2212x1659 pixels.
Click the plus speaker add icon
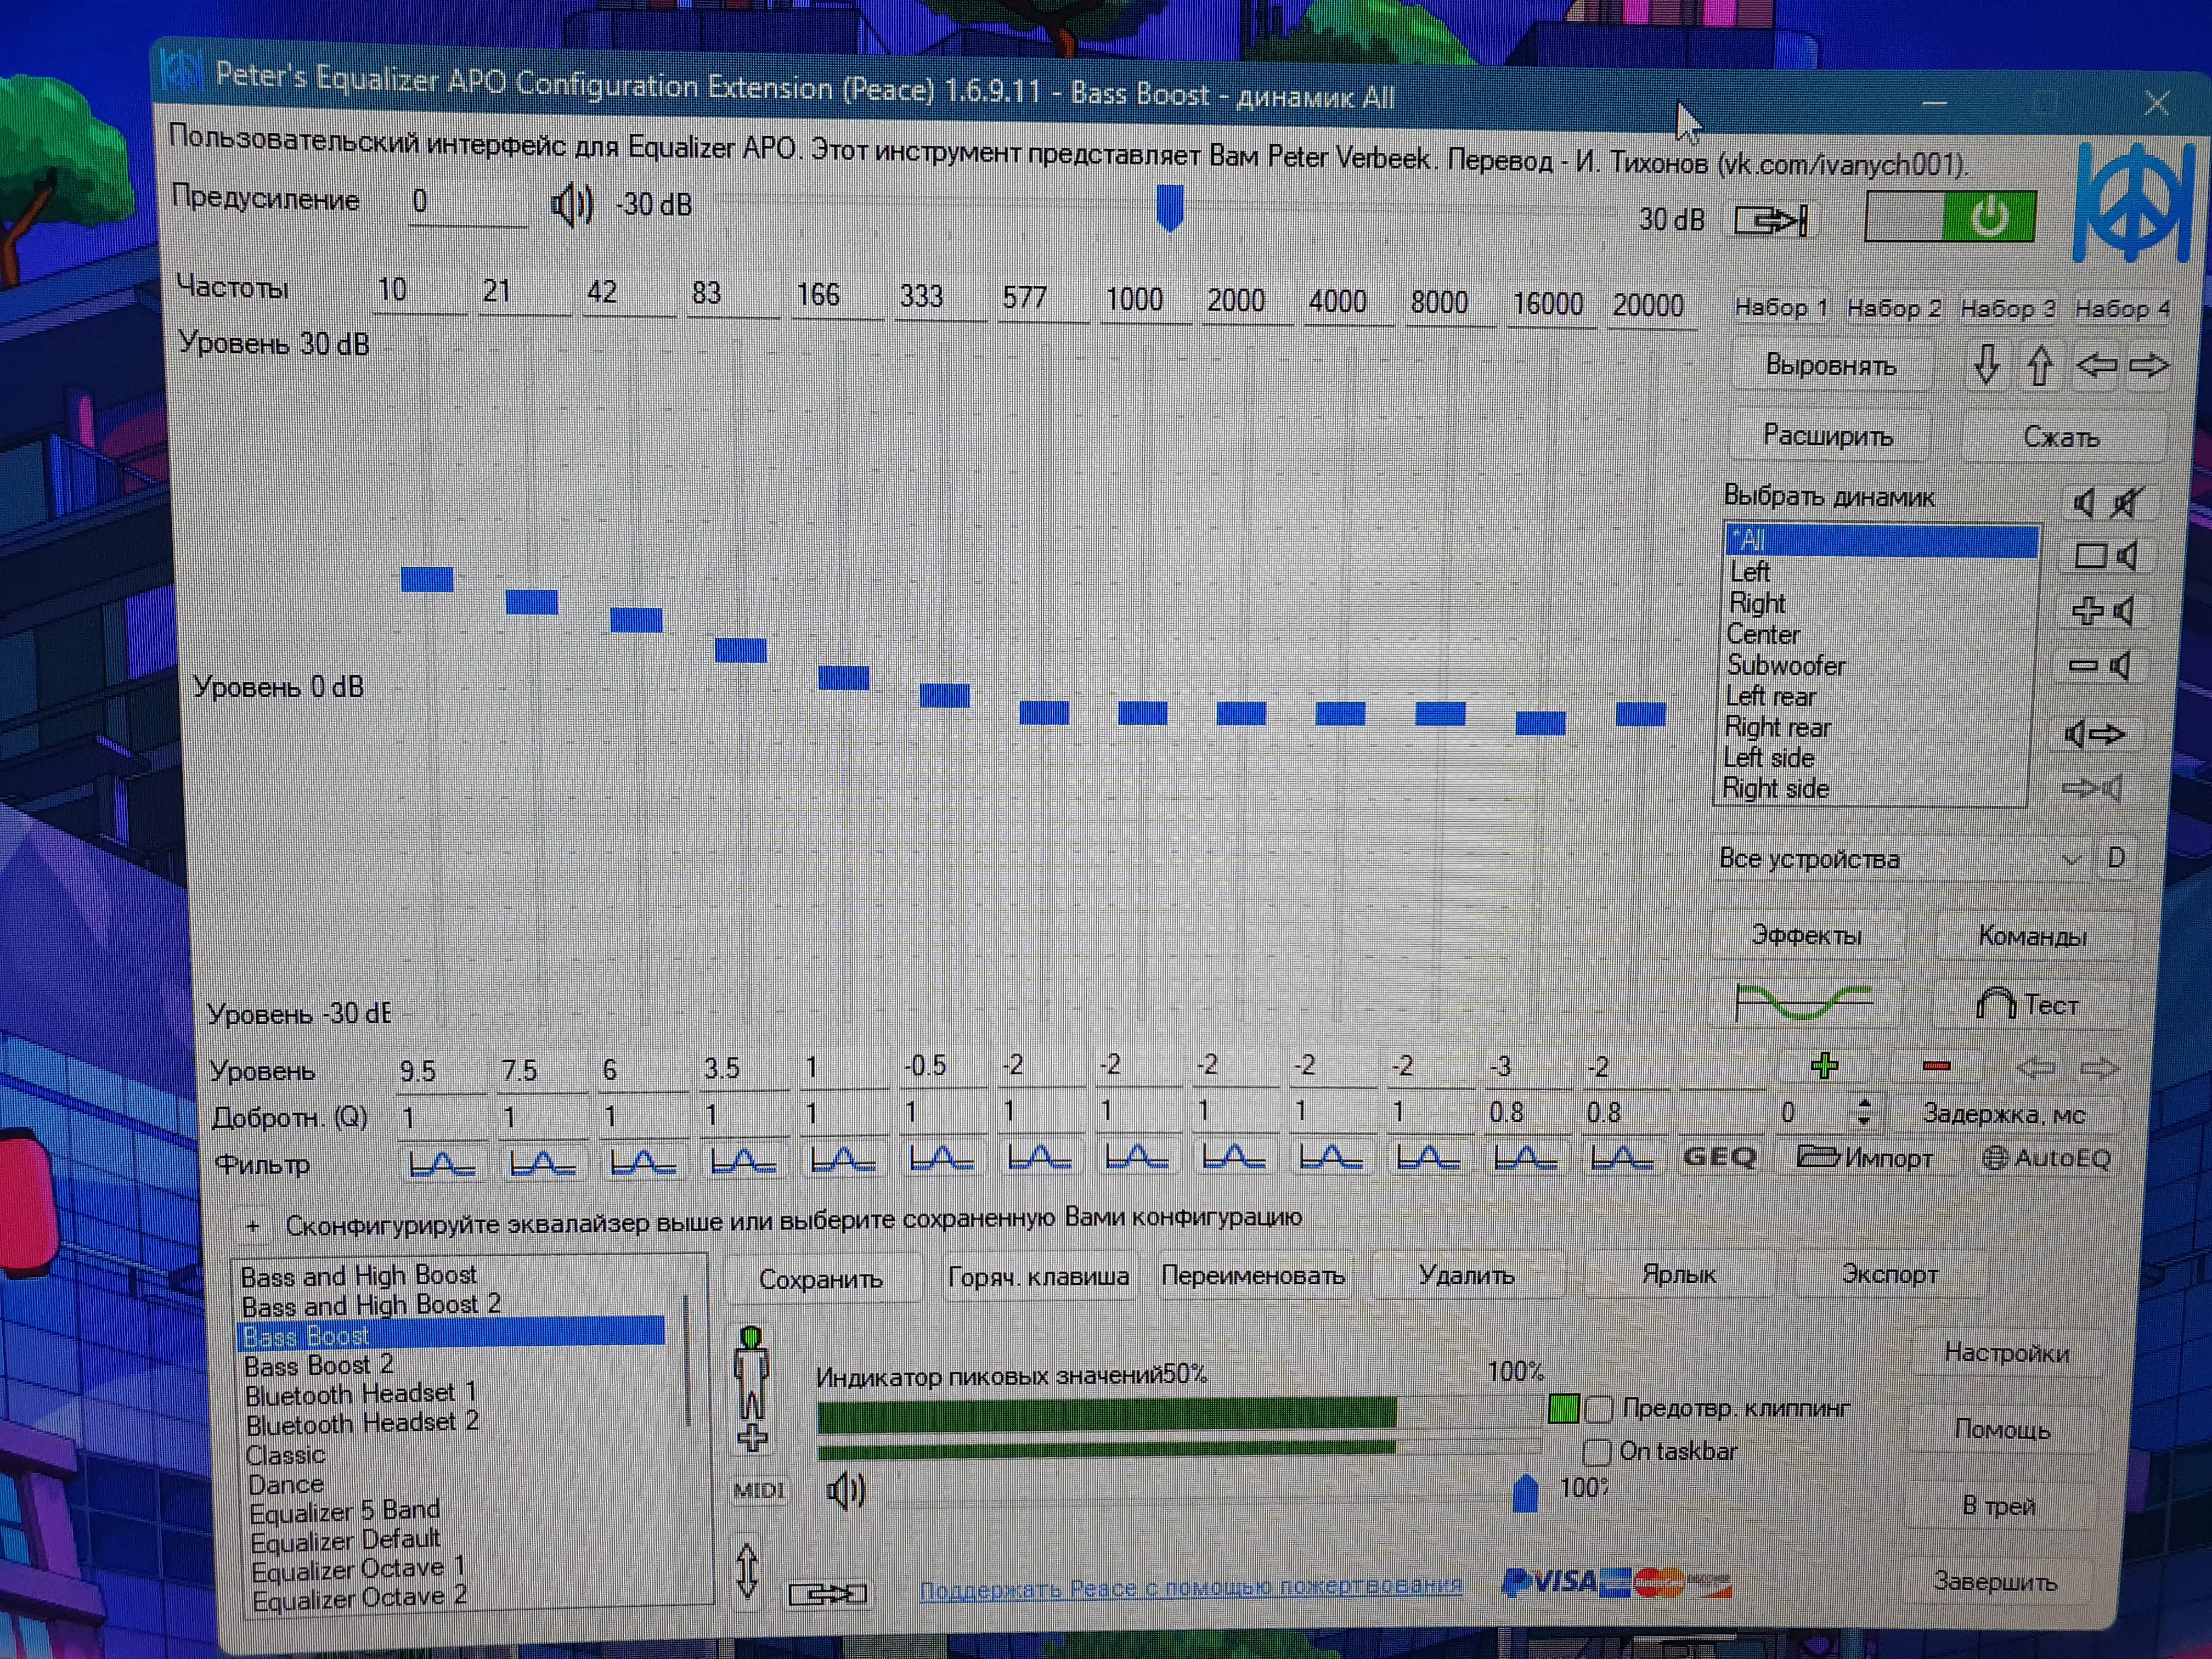click(x=2102, y=611)
